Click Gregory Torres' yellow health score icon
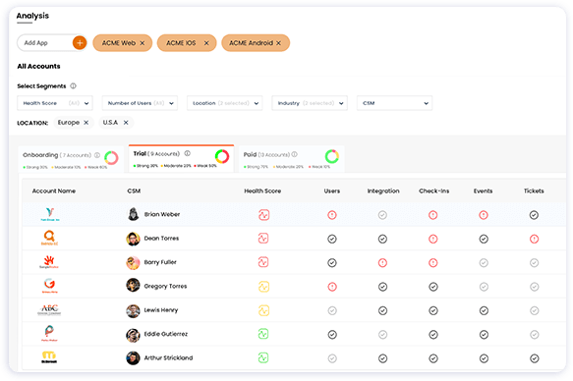The width and height of the screenshot is (573, 381). pyautogui.click(x=263, y=287)
